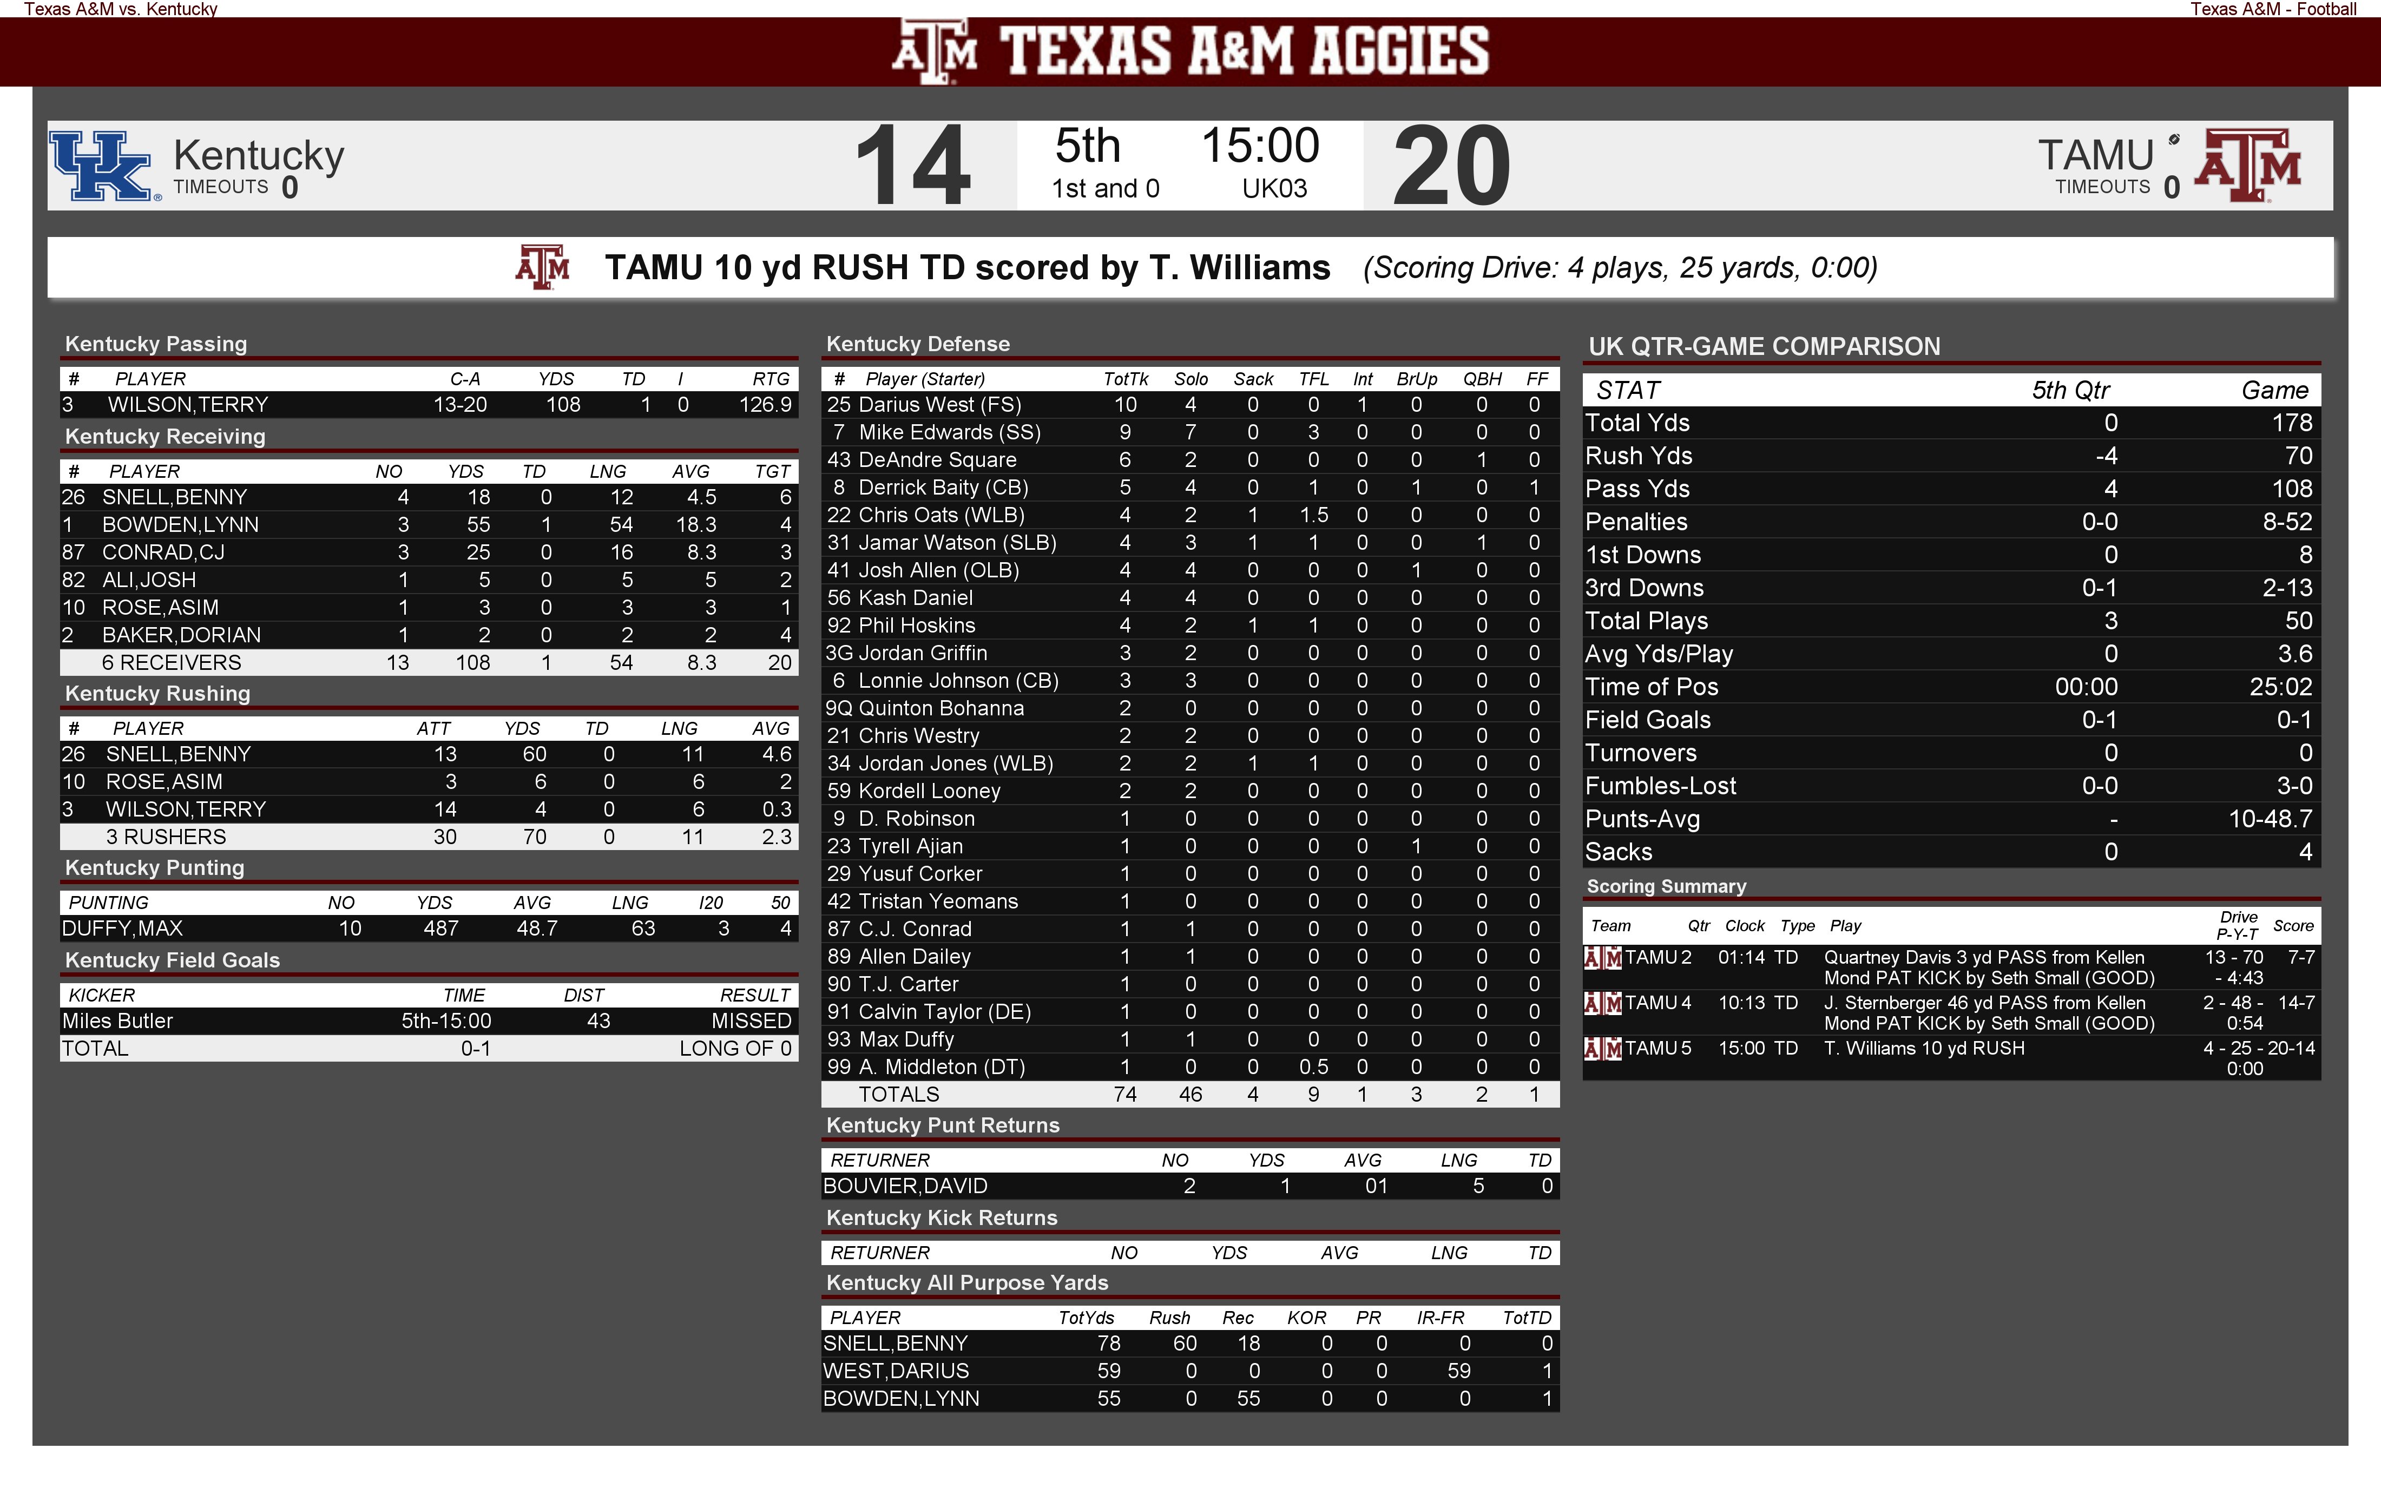Viewport: 2381px width, 1501px height.
Task: Open the UK QTR-GAME COMPARISON heading
Action: pyautogui.click(x=1764, y=346)
